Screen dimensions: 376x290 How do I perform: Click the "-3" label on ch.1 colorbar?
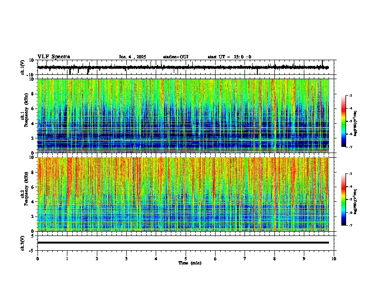point(350,95)
